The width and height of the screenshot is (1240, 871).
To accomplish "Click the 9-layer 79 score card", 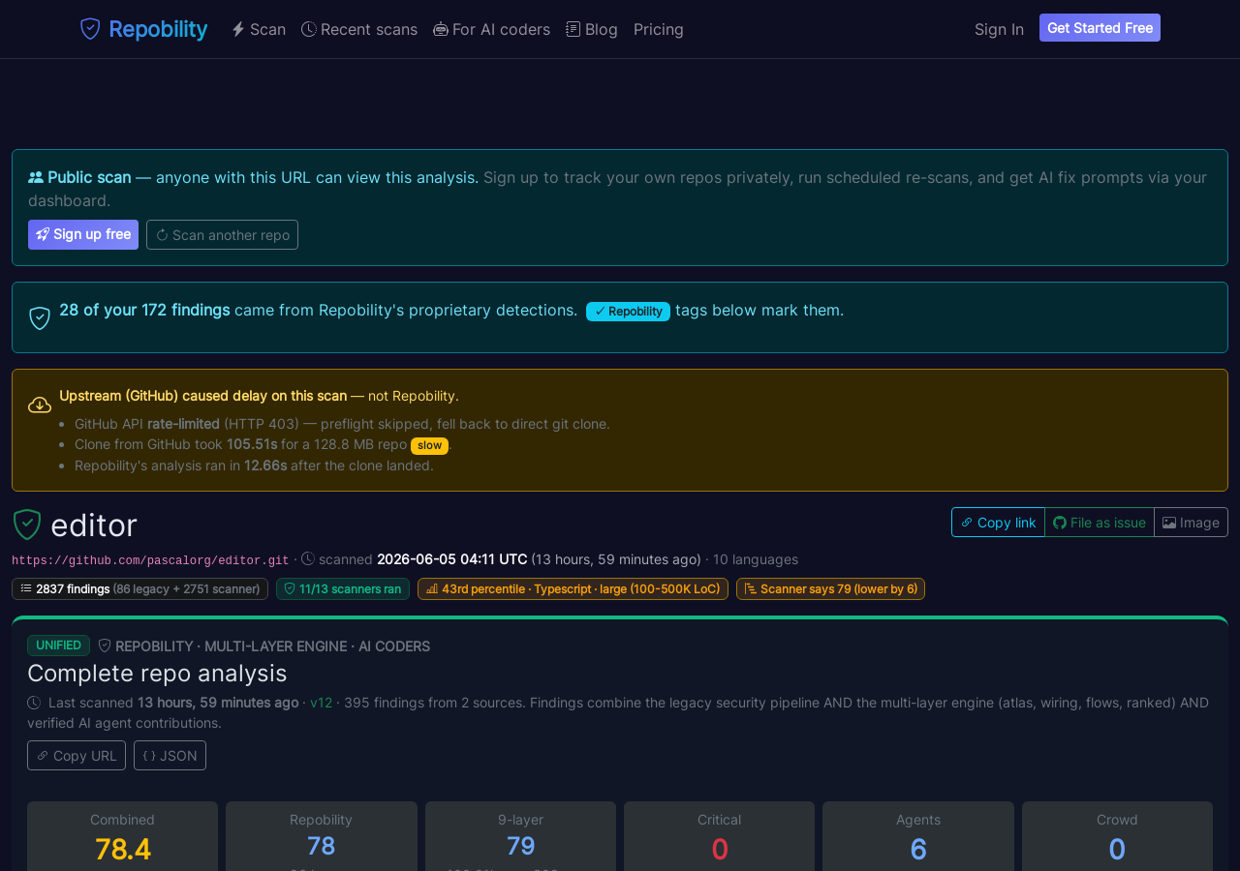I will 520,836.
